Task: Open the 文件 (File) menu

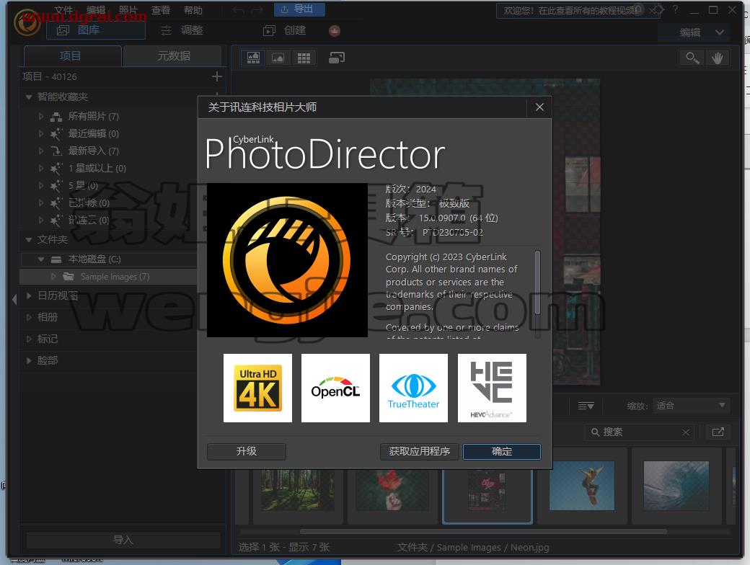Action: point(63,10)
